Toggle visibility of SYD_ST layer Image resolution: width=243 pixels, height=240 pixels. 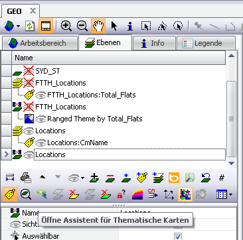29,71
